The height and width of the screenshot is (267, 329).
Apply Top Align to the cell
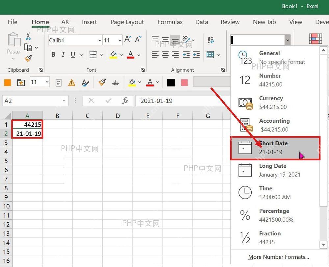point(155,39)
